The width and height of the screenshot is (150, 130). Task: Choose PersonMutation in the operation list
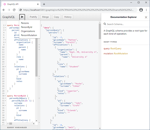(29, 35)
